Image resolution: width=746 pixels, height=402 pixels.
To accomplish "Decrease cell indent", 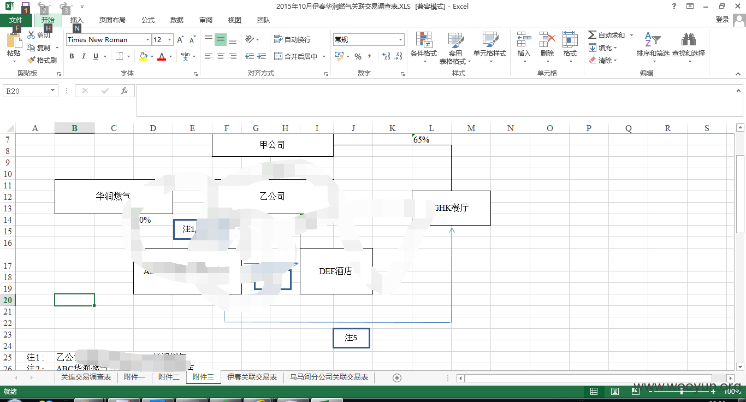I will tap(250, 56).
